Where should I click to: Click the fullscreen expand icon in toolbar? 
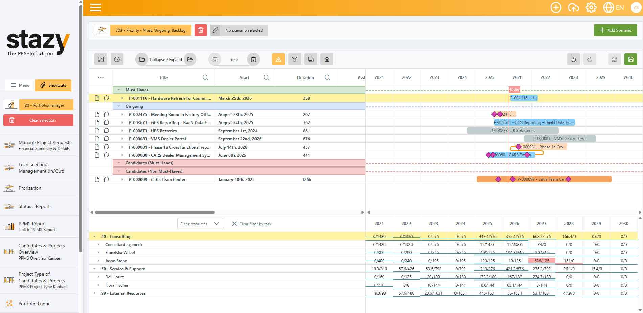(x=101, y=59)
